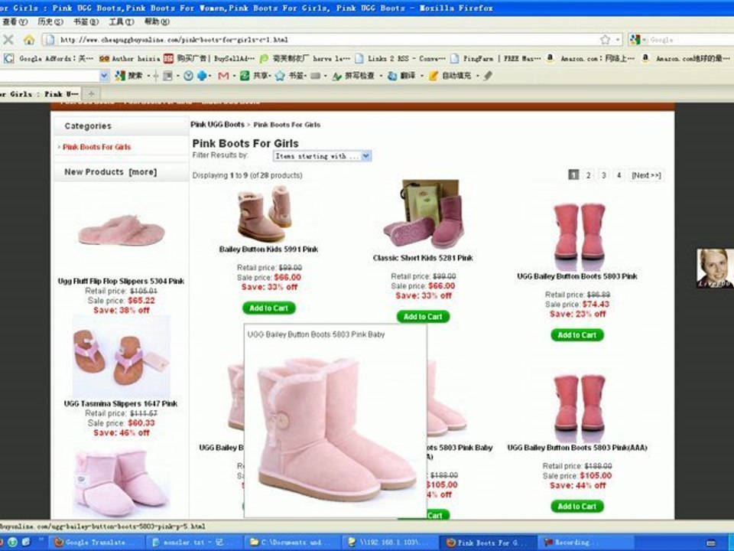This screenshot has width=734, height=551.
Task: Open Google AdWords bookmark
Action: (50, 59)
